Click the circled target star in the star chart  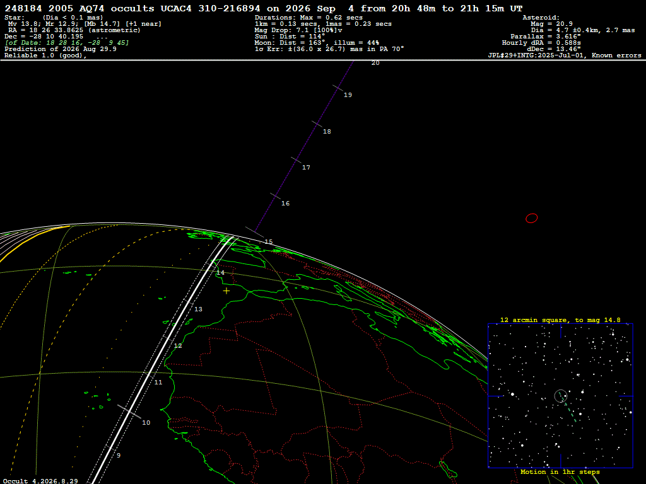[x=561, y=396]
